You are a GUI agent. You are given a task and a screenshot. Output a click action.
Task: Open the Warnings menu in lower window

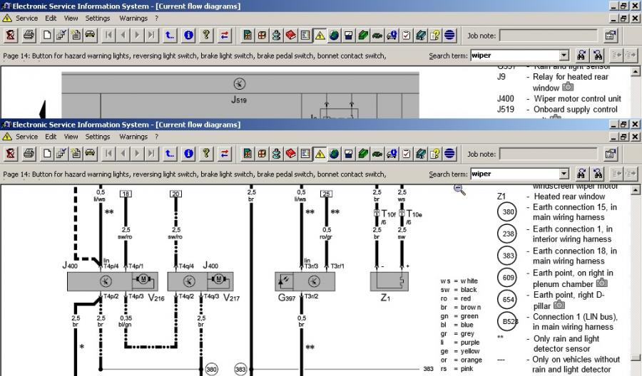133,137
